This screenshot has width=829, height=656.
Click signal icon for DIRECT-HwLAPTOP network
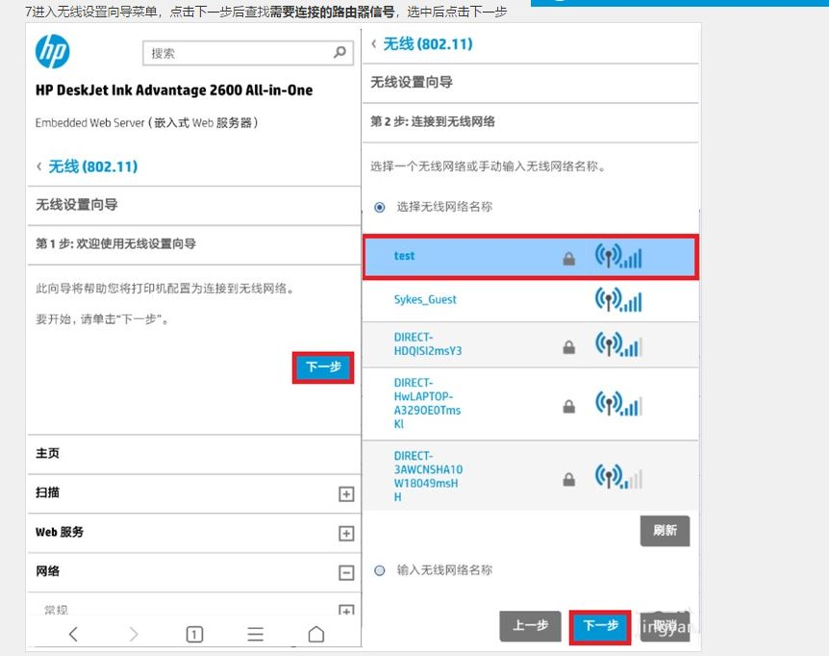(618, 404)
